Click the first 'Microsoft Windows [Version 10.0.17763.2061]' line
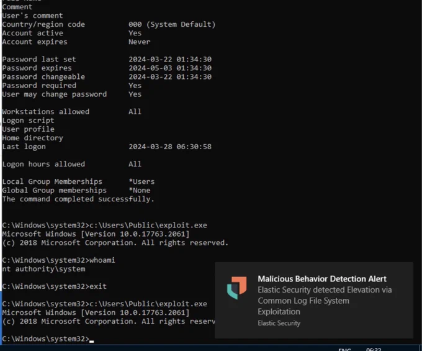 pos(96,234)
